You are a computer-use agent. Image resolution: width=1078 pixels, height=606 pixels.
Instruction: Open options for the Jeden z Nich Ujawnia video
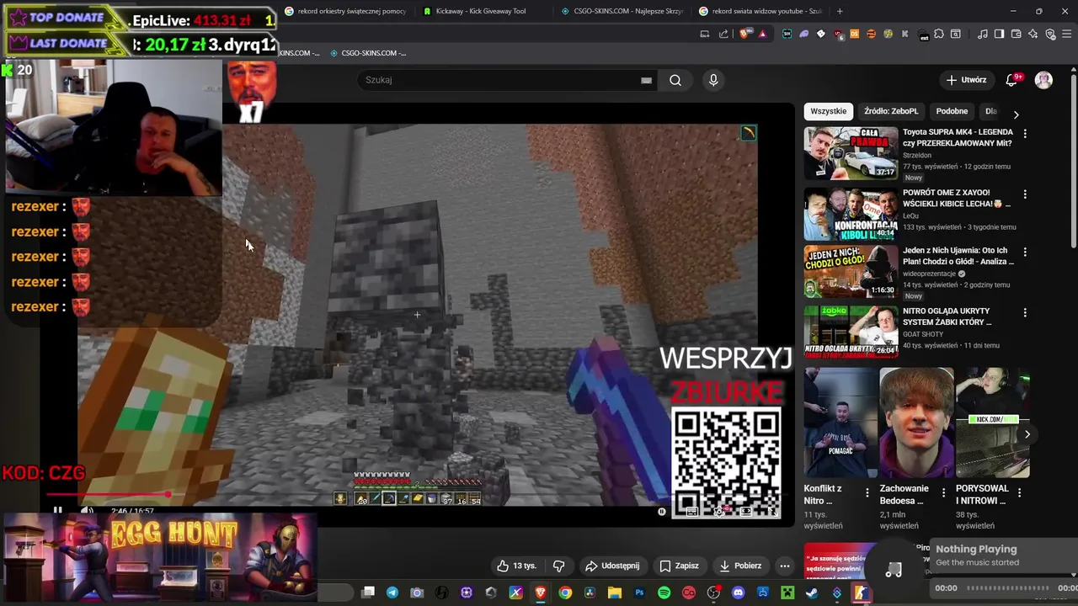[1025, 252]
